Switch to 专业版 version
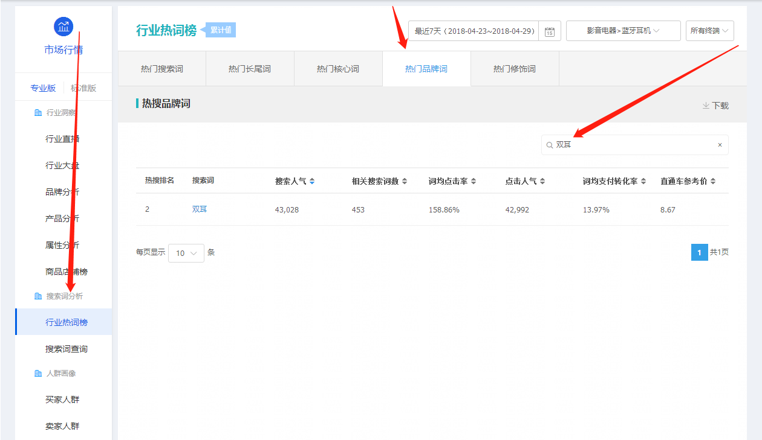762x440 pixels. pos(43,88)
